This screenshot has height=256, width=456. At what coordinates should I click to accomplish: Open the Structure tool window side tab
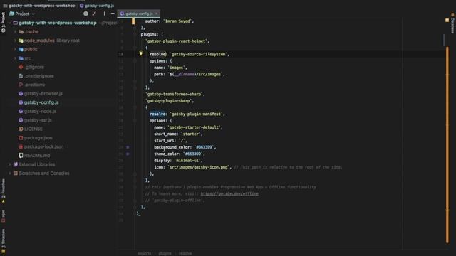[x=3, y=240]
